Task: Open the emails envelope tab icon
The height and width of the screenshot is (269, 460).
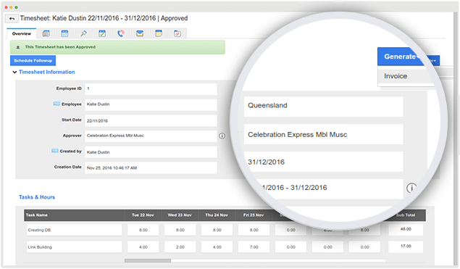Action: (x=140, y=33)
